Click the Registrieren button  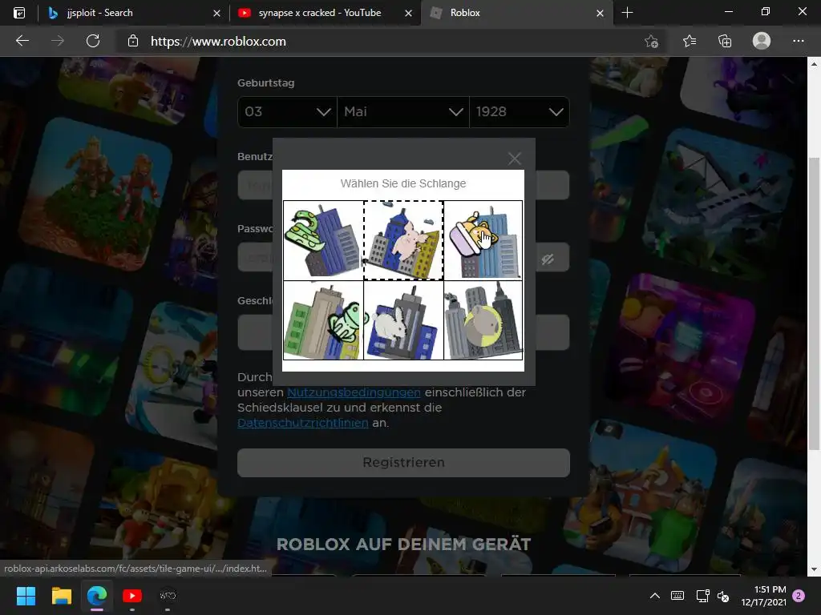coord(404,462)
